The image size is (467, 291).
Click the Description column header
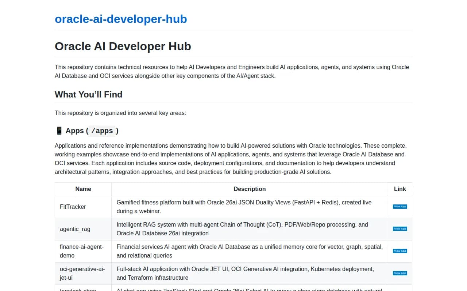click(x=250, y=189)
